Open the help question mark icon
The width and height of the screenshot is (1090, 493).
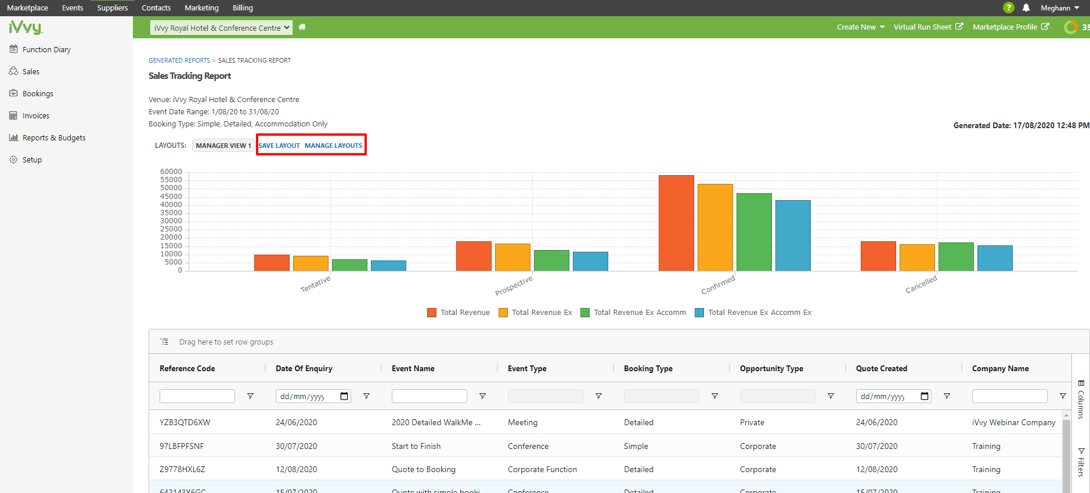(x=1008, y=8)
